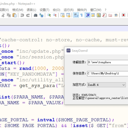Viewport: 128px width, 128px height.
Task: Open the 格式(M) menu
Action: (x=18, y=10)
